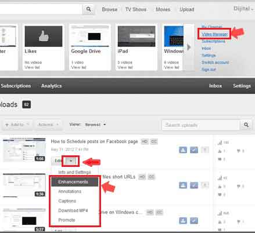Click grey square icon for Facebook page video

point(205,150)
